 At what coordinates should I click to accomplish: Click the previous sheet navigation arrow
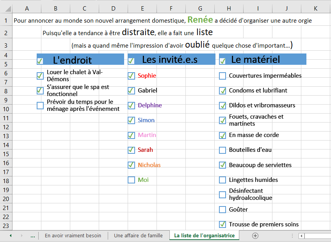(11, 236)
